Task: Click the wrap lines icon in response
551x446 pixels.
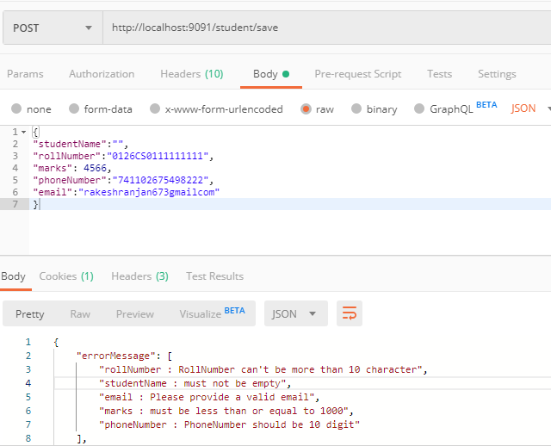Action: point(349,314)
